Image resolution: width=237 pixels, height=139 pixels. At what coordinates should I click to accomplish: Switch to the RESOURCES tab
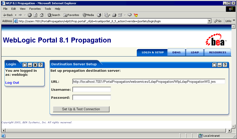(x=218, y=52)
